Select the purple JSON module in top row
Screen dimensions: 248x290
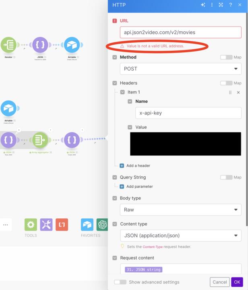point(40,45)
